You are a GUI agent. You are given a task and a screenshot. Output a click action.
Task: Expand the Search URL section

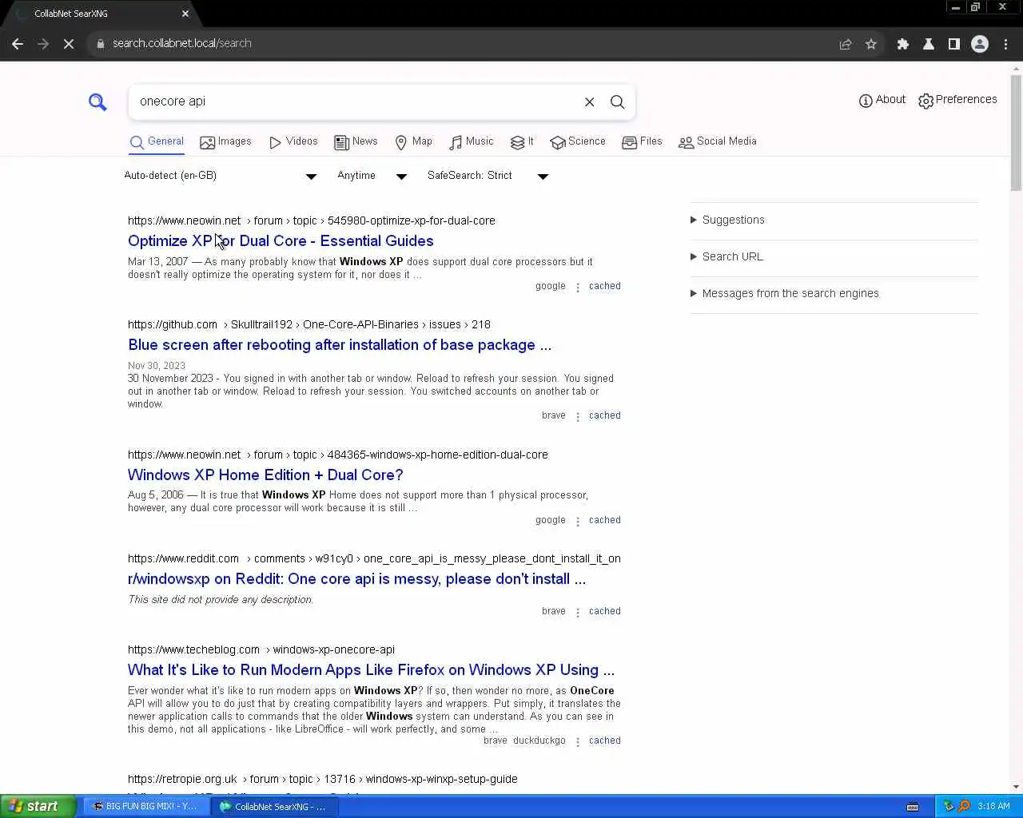[726, 256]
